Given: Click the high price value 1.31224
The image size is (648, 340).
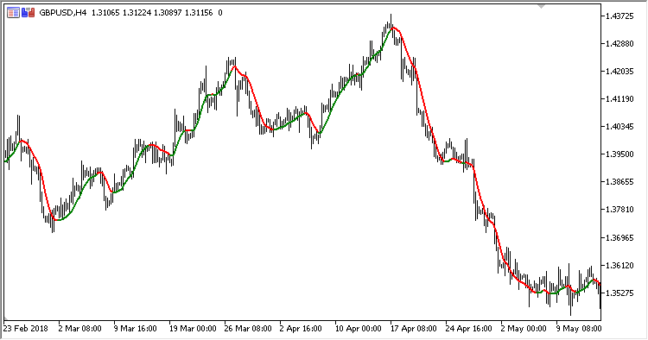Looking at the screenshot, I should (137, 13).
